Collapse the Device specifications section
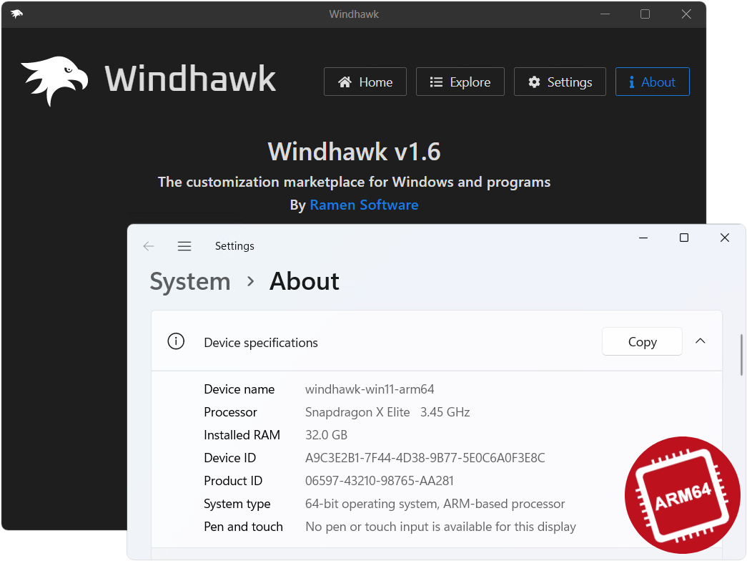747x561 pixels. coord(700,341)
